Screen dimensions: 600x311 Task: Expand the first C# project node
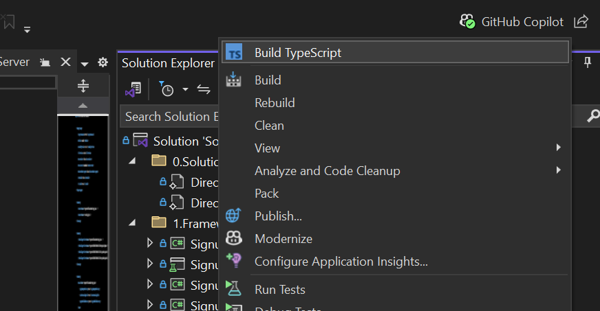tap(150, 242)
